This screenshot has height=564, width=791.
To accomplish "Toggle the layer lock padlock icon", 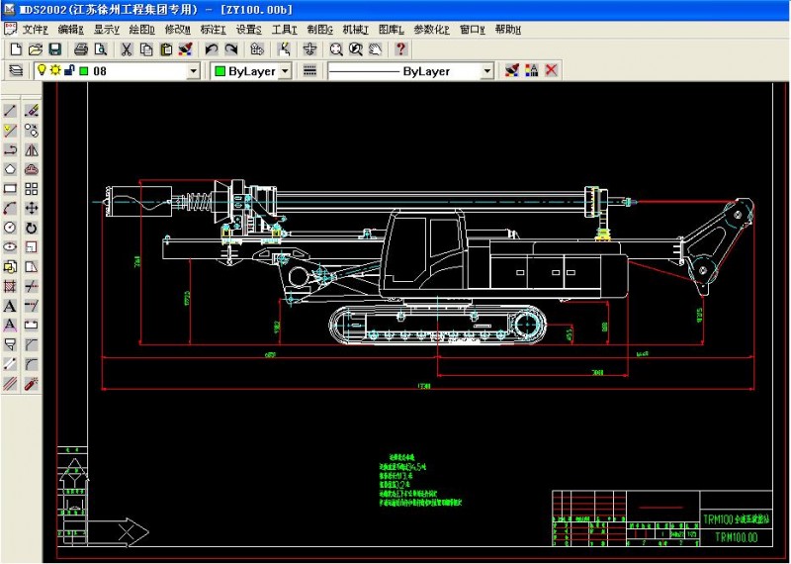I will [x=69, y=71].
